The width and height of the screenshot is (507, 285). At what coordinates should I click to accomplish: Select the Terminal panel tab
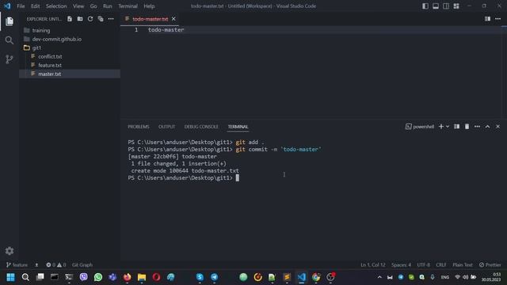238,127
